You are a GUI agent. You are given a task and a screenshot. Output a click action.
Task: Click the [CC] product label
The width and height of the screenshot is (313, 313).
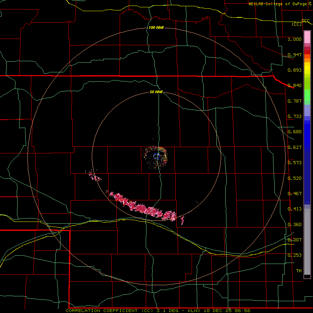[x=297, y=24]
